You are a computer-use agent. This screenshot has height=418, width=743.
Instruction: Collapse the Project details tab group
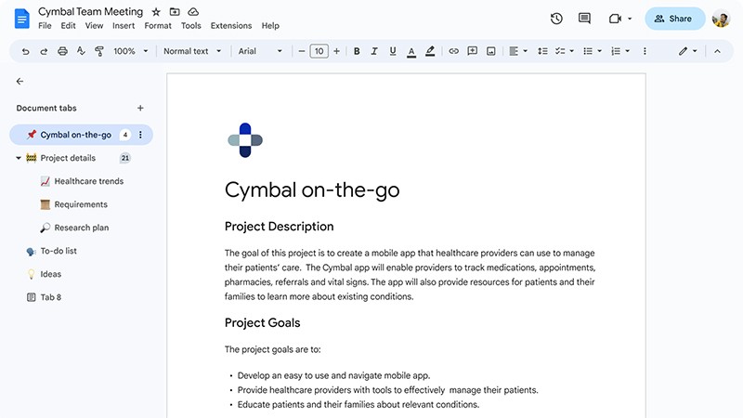(19, 158)
